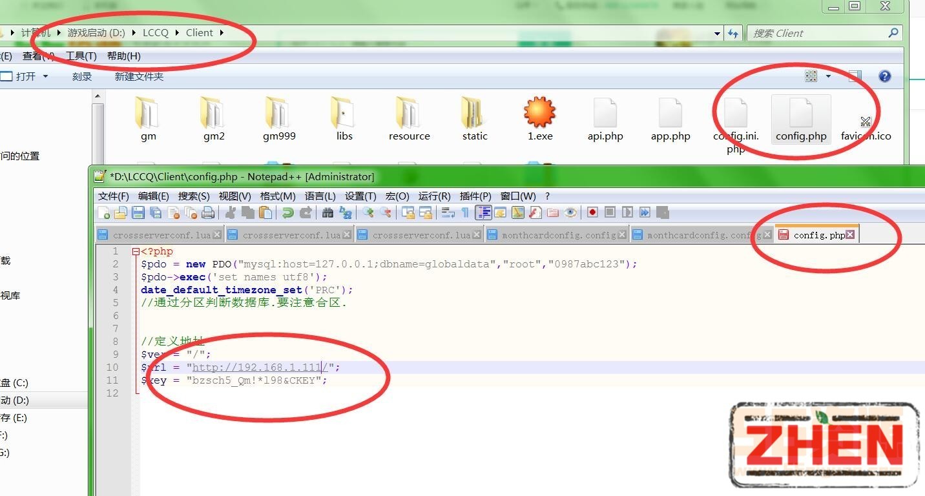Screen dimensions: 925x496
Task: Click the 刻录 button in Explorer toolbar
Action: (81, 76)
